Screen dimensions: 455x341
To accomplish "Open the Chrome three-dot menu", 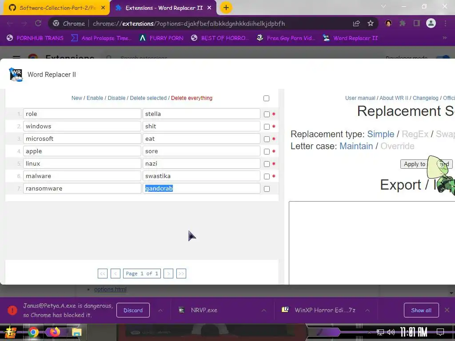I will (445, 24).
